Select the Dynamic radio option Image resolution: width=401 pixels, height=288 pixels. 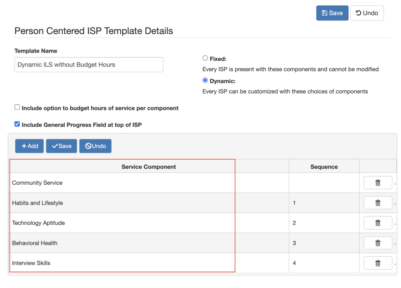point(205,81)
